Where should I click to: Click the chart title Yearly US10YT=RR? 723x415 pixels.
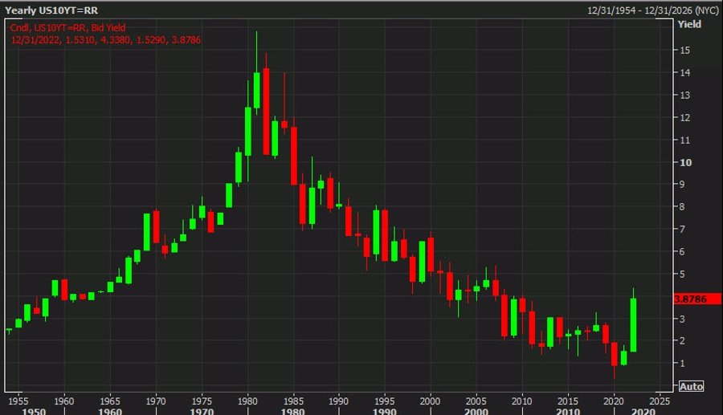pyautogui.click(x=47, y=12)
